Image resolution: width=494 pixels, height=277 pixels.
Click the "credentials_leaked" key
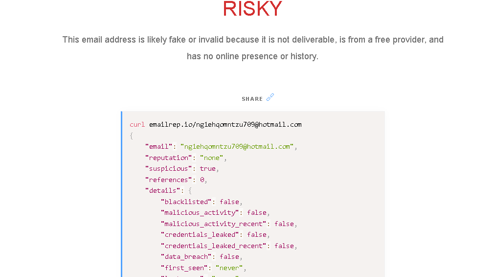[200, 235]
